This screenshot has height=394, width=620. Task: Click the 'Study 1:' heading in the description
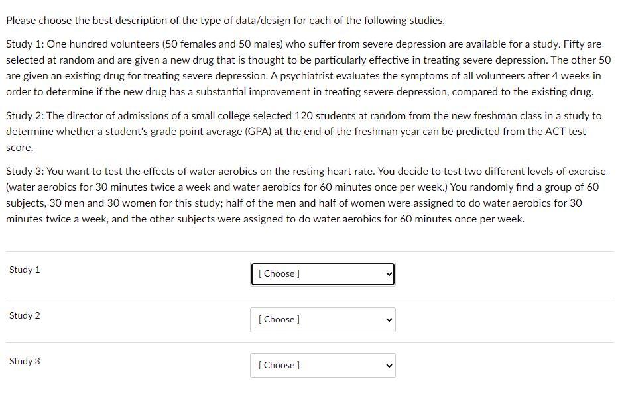[x=25, y=44]
